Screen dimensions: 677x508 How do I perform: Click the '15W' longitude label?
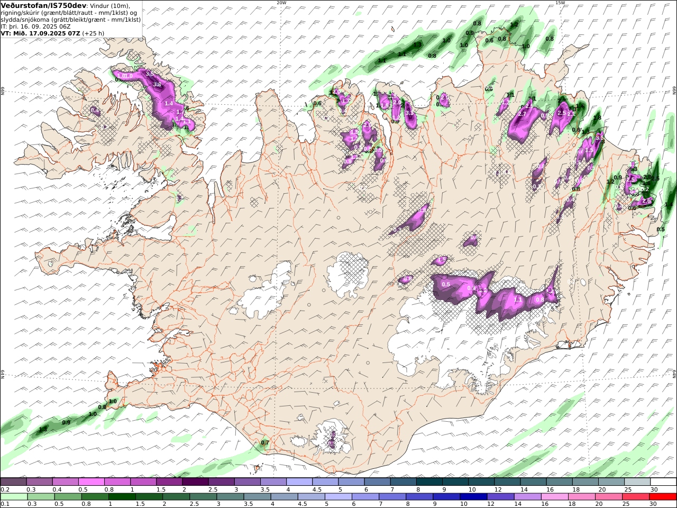click(560, 3)
